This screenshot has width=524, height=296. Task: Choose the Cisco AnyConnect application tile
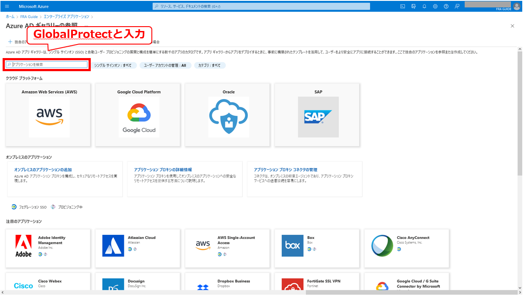(407, 248)
